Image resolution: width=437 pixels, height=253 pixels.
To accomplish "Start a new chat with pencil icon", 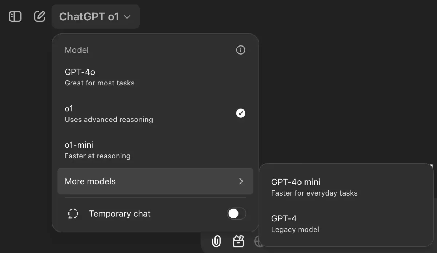I will (39, 17).
